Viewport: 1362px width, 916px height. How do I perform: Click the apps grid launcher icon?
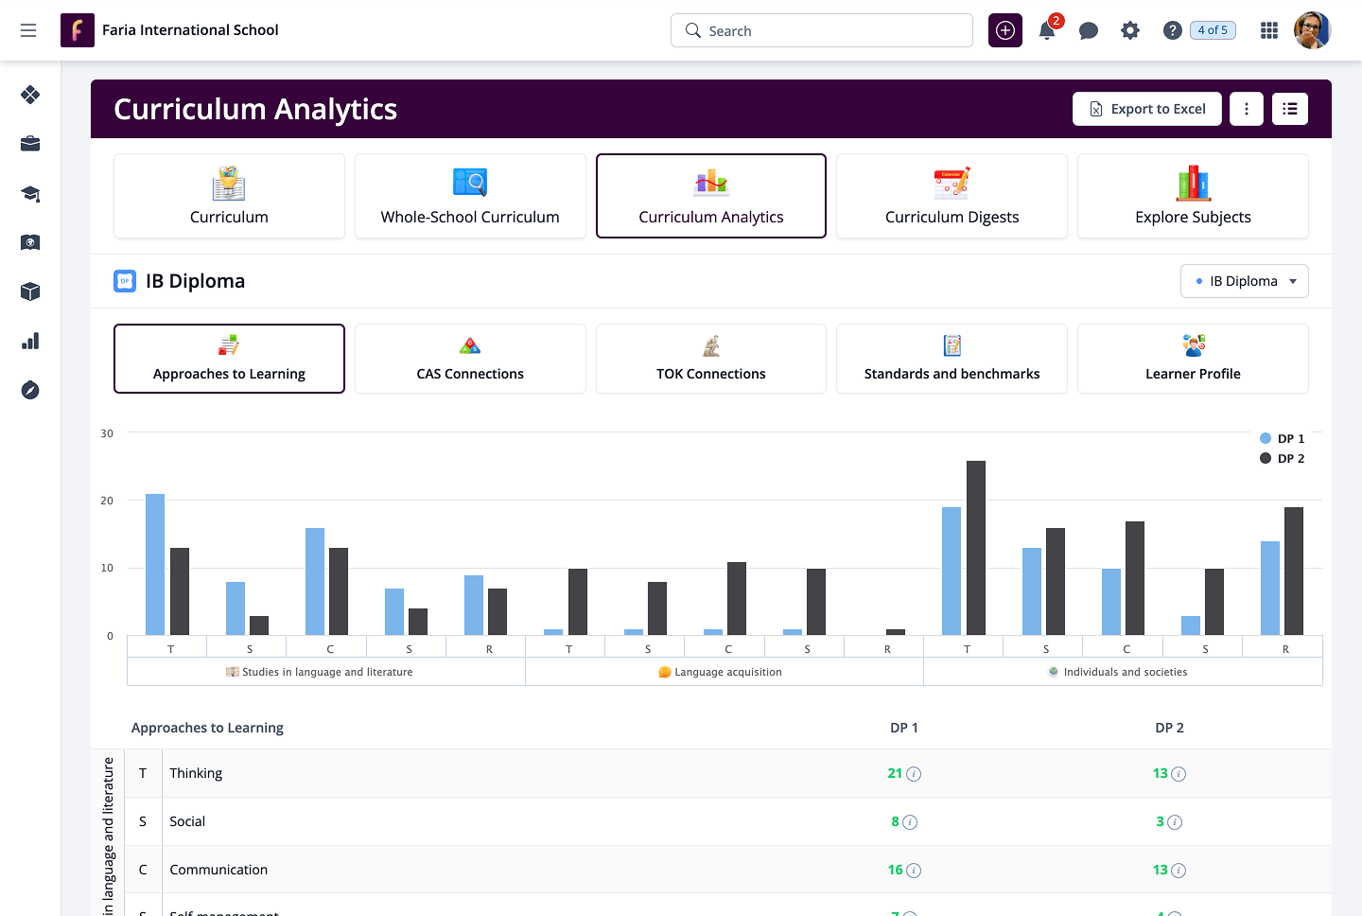pos(1269,31)
